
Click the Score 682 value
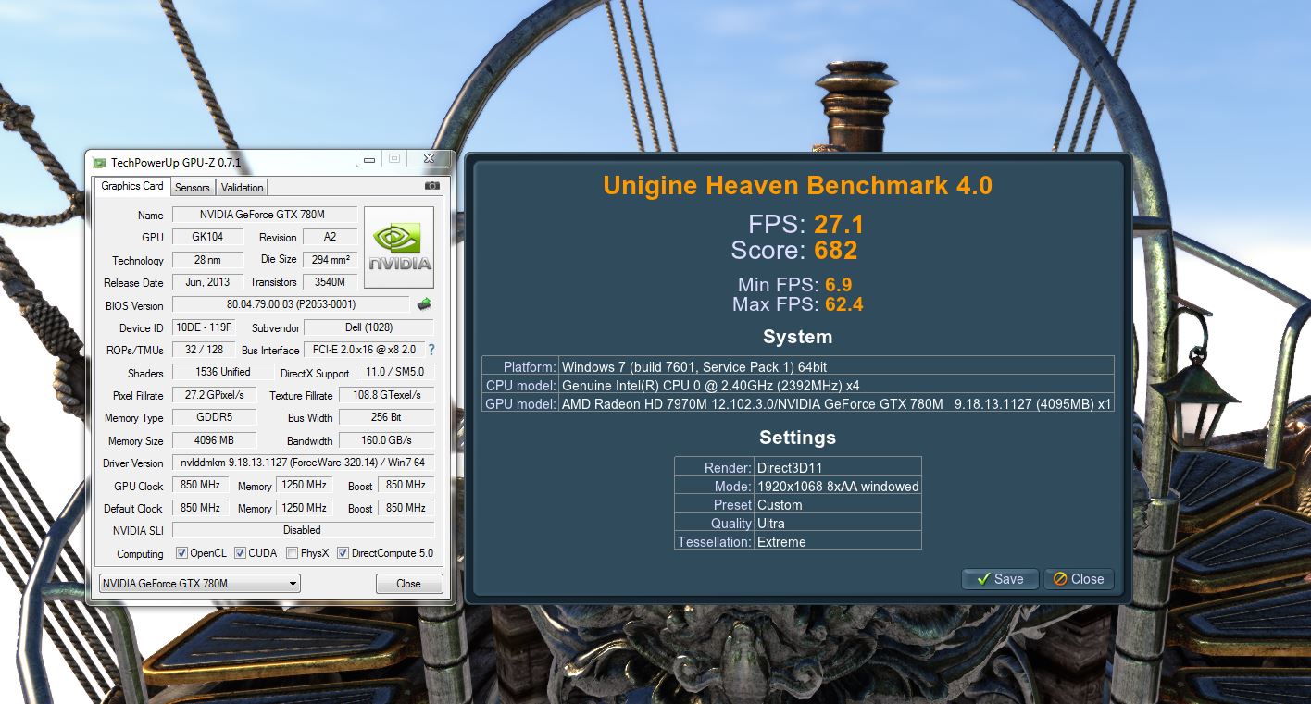pyautogui.click(x=836, y=251)
